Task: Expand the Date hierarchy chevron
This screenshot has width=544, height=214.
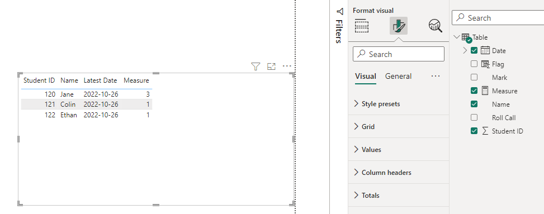Action: [x=465, y=50]
